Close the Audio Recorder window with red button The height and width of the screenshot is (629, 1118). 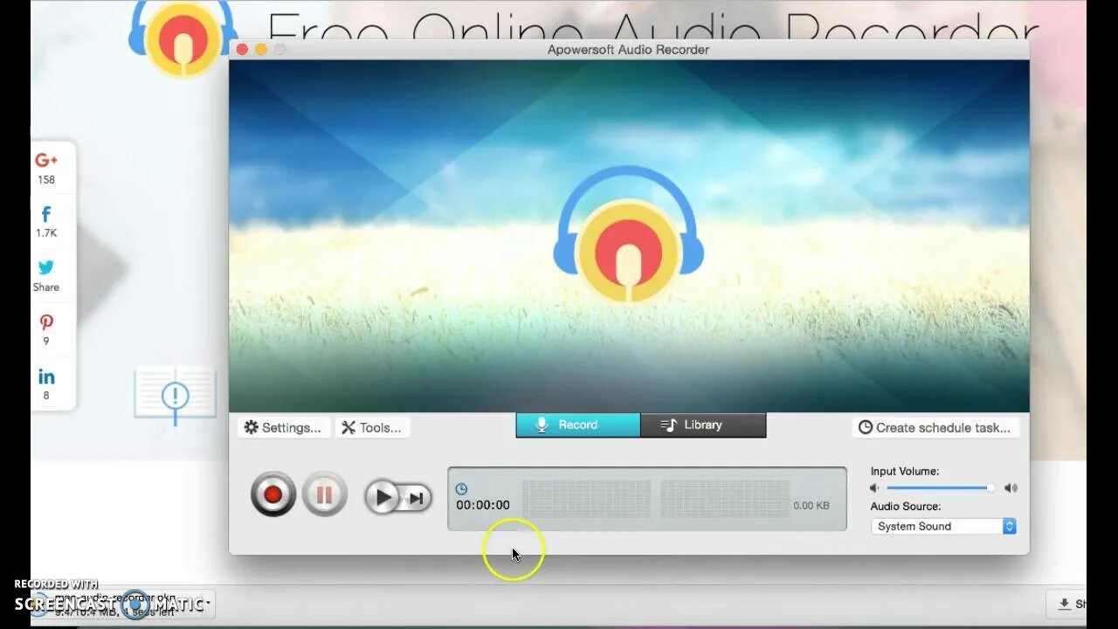pos(242,50)
